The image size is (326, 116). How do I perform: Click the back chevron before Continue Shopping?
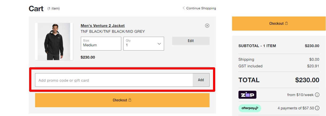coord(184,8)
